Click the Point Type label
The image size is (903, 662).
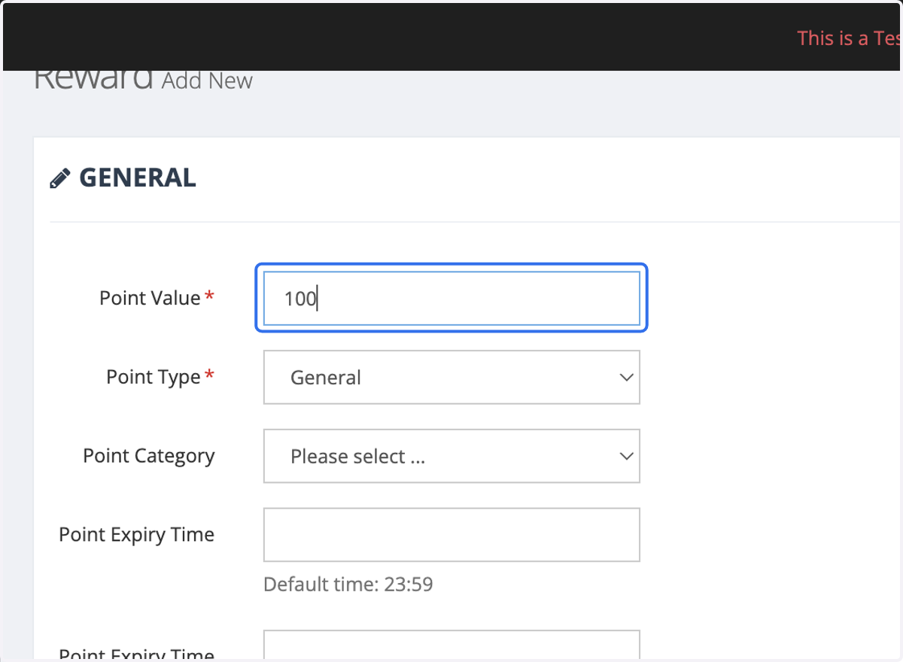point(154,377)
